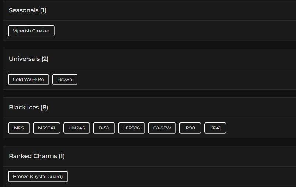Choose the Brown universal skin tag
This screenshot has height=187, width=296.
pyautogui.click(x=65, y=79)
